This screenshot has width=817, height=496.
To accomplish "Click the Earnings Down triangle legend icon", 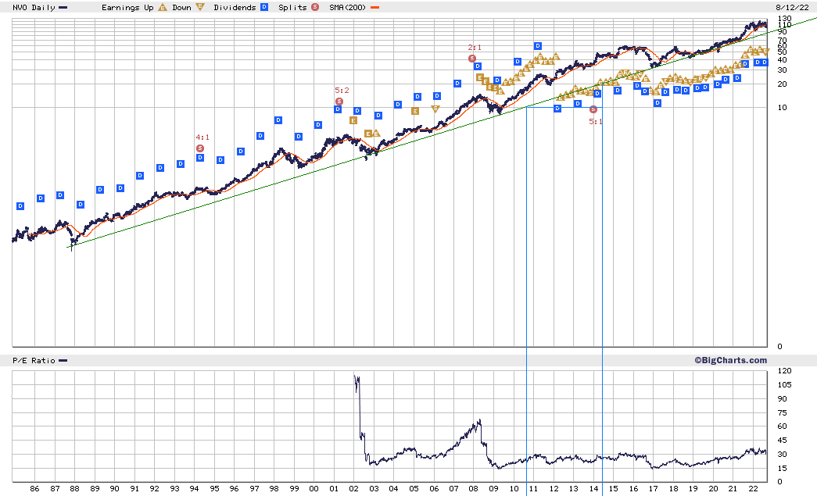I will (200, 7).
